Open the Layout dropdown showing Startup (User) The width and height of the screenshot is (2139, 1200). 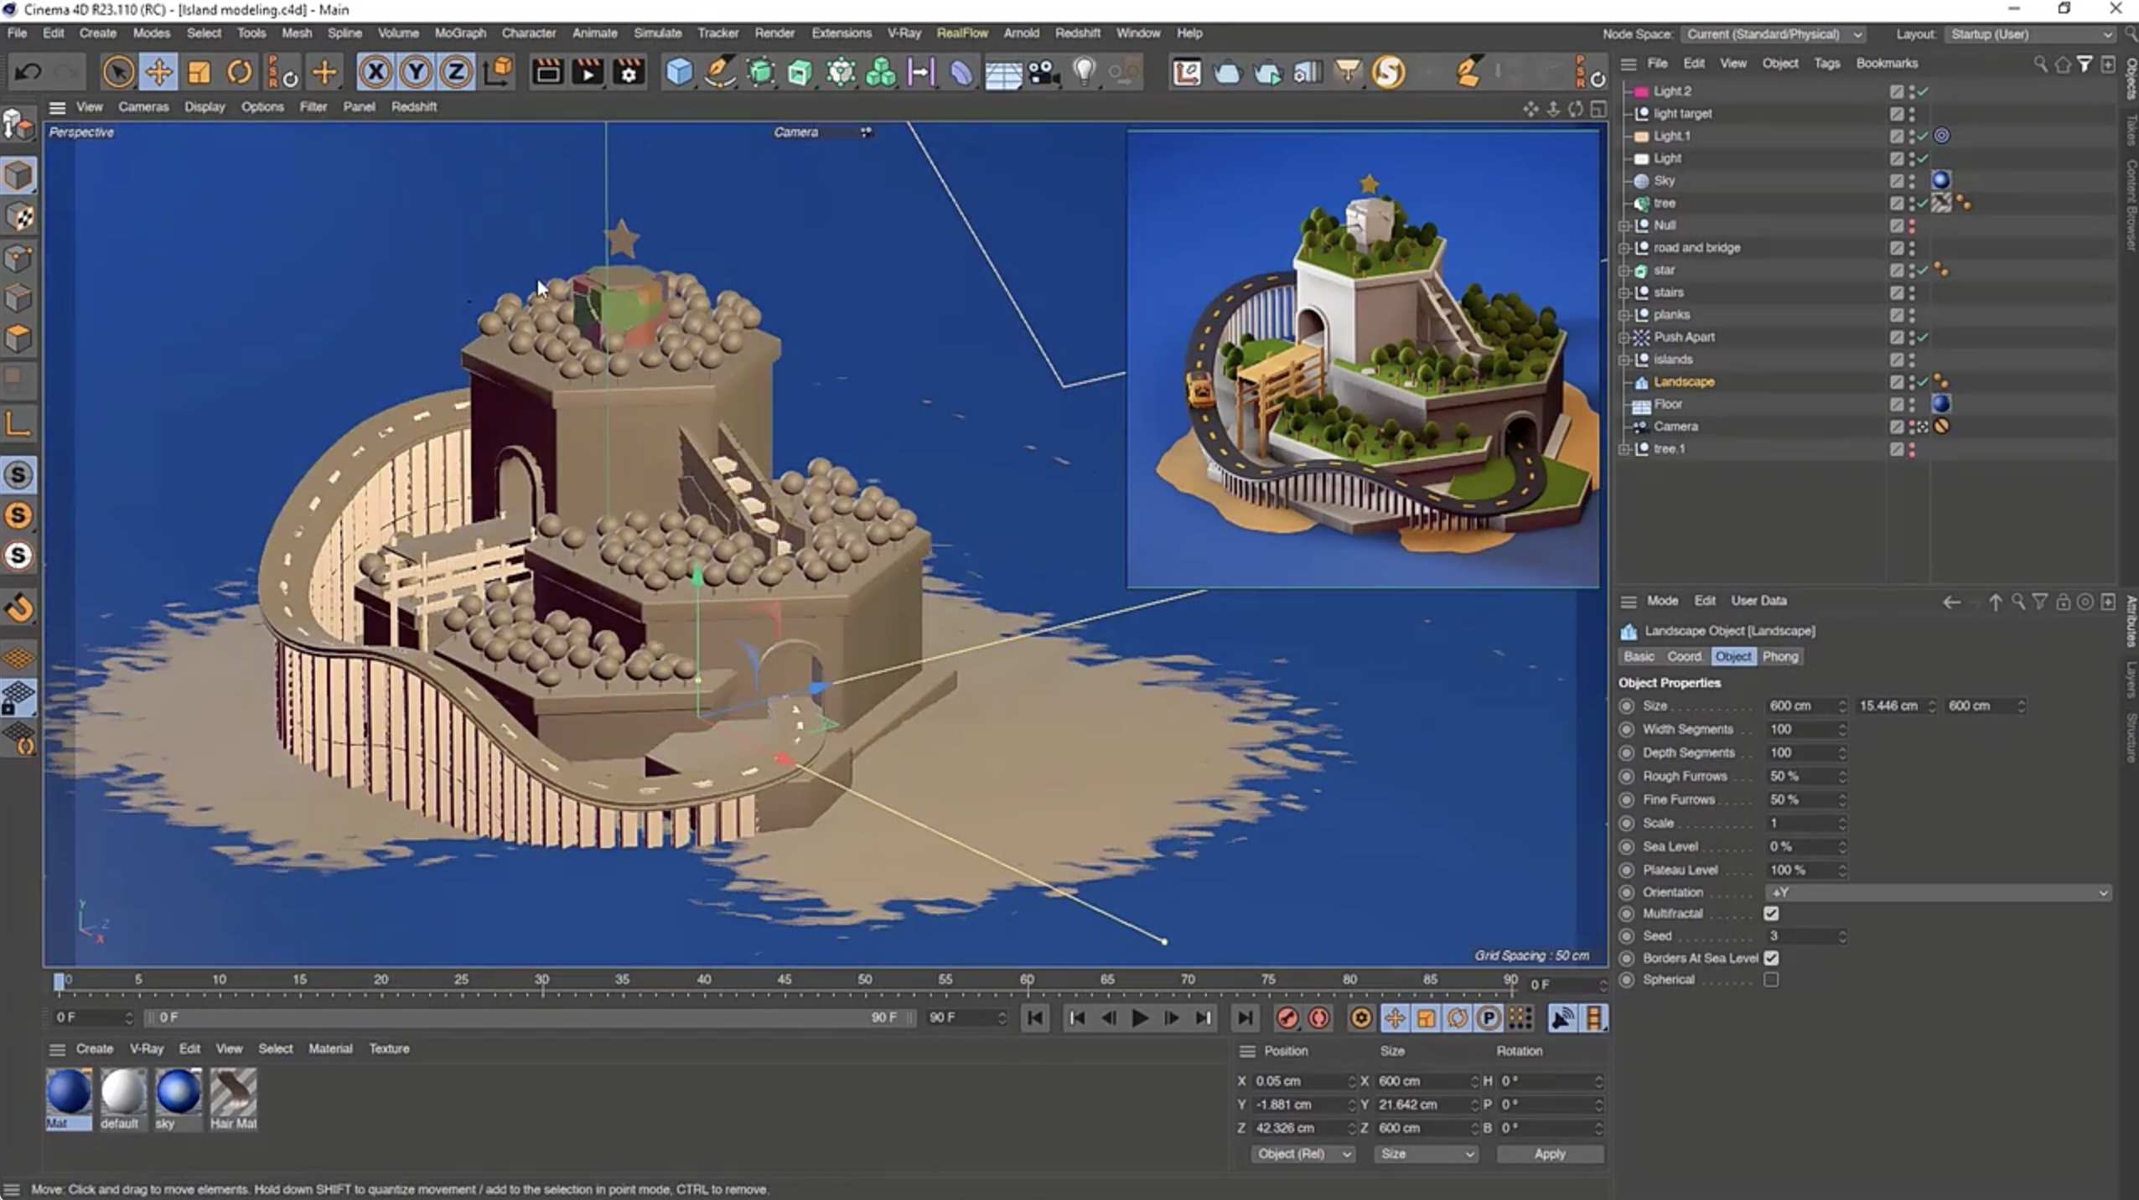tap(2028, 34)
